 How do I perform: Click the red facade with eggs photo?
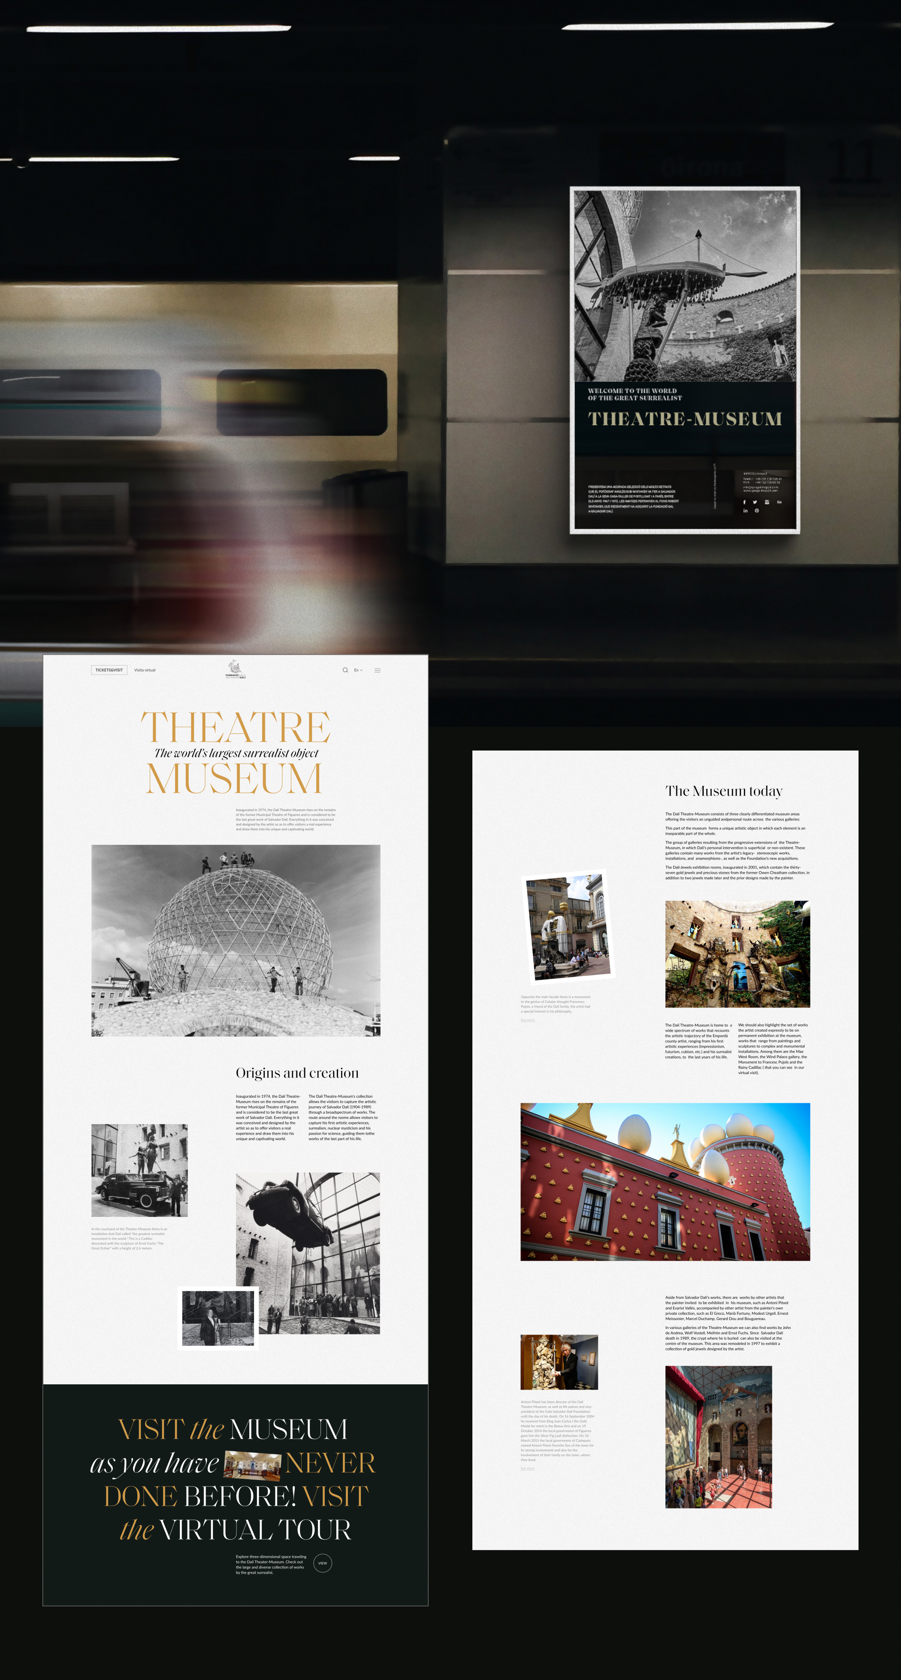click(665, 1181)
